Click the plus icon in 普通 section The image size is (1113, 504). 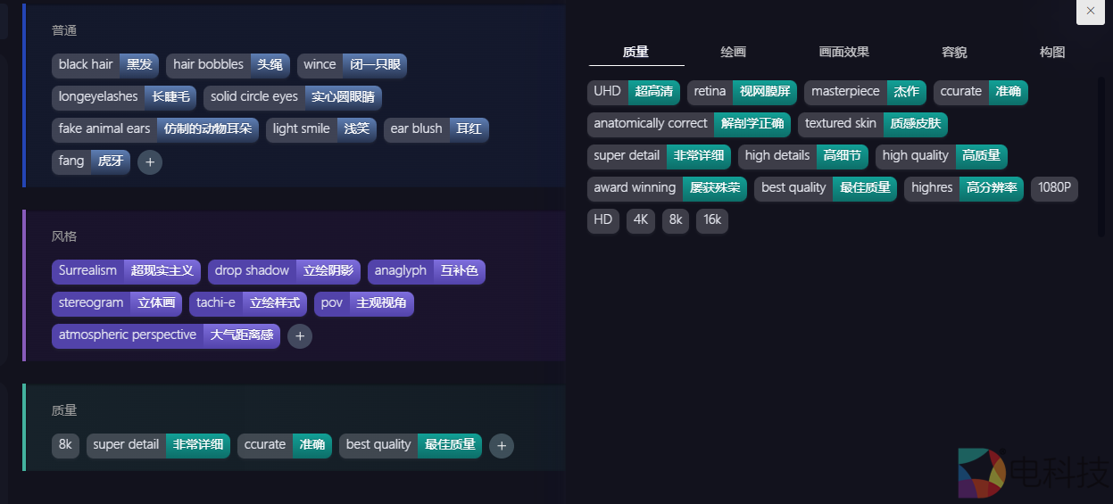(x=150, y=162)
